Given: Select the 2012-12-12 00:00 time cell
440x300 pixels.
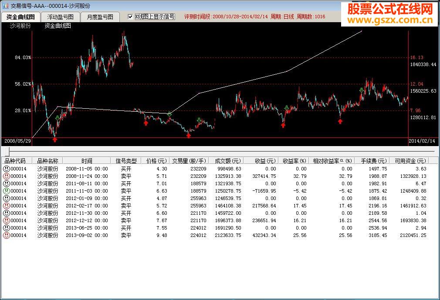Looking at the screenshot, I should pyautogui.click(x=87, y=221).
